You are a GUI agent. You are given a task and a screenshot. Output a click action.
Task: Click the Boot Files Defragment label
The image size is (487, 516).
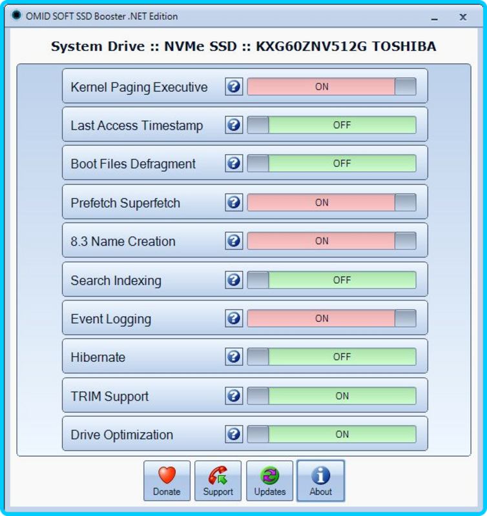[133, 164]
